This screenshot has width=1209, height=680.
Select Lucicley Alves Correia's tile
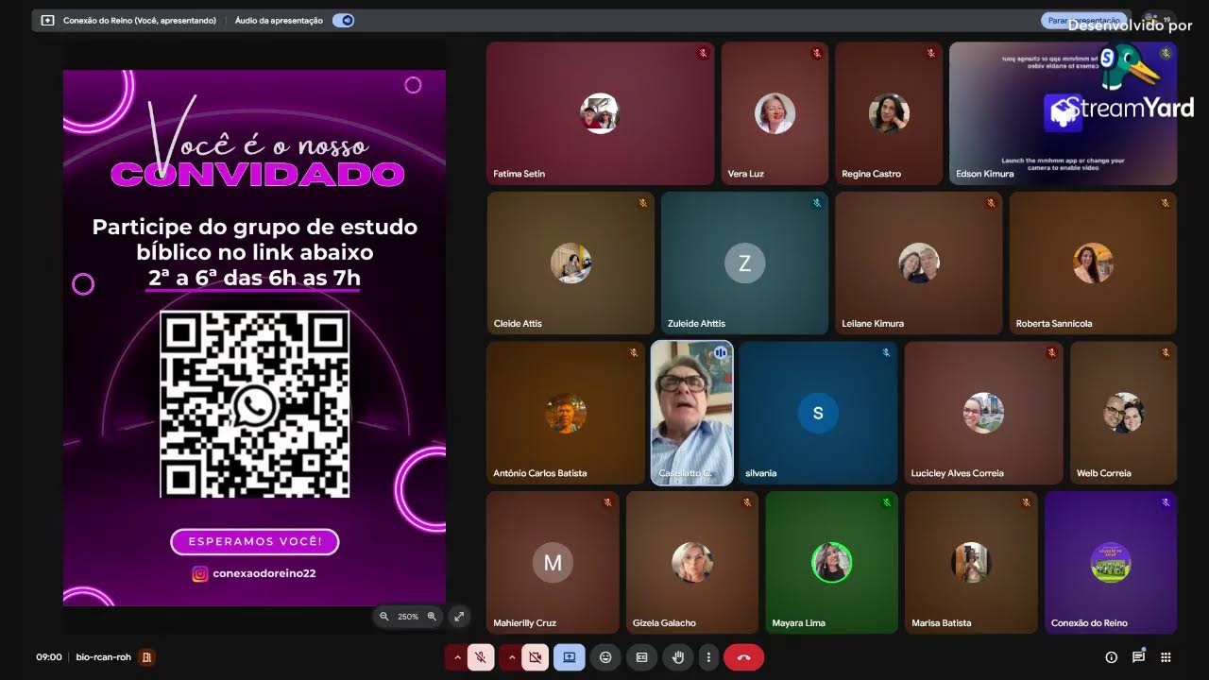click(983, 413)
